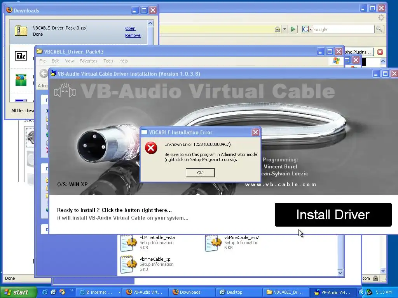This screenshot has width=398, height=298.
Task: Open Edit menu in VBCABLE_Driver_Pack43 window
Action: [55, 61]
